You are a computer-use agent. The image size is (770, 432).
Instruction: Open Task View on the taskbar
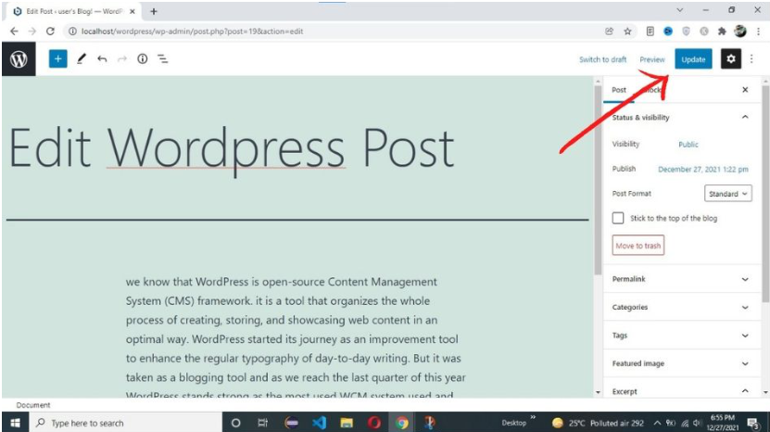pos(263,423)
